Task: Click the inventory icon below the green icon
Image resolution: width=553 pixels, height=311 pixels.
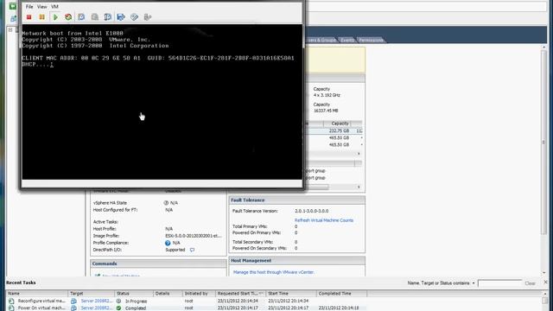Action: tap(13, 18)
